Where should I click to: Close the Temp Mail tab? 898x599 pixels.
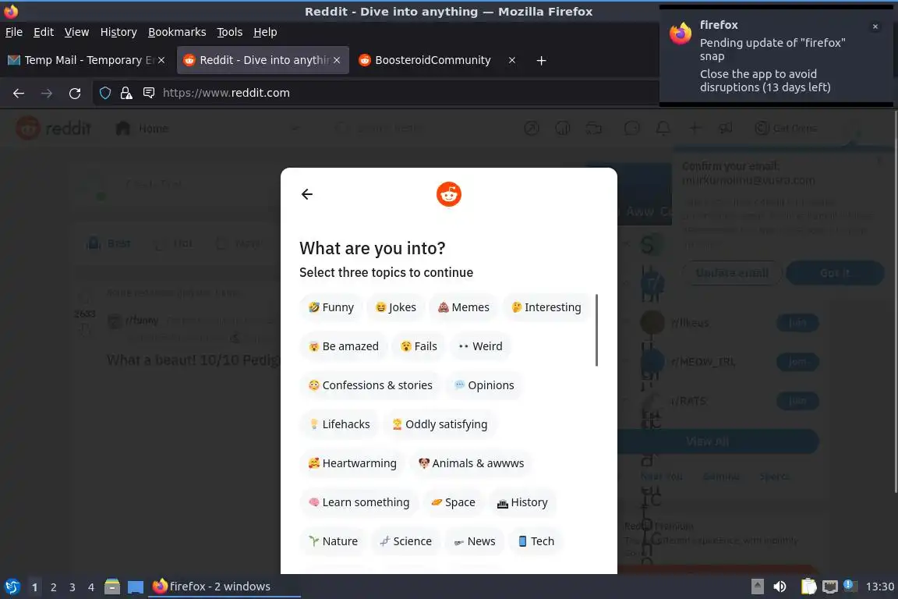point(161,60)
